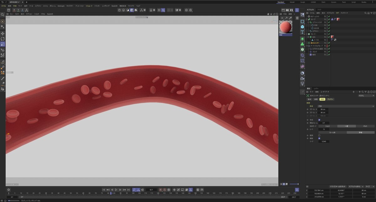The image size is (376, 202).
Task: Click the delete material trash icon
Action: coord(297,18)
